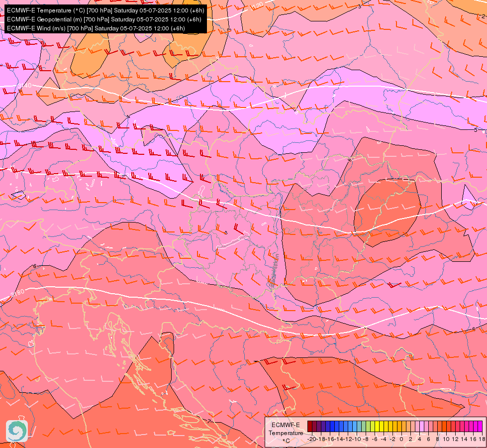Click the swirl logo icon at bottom-left

tap(17, 431)
